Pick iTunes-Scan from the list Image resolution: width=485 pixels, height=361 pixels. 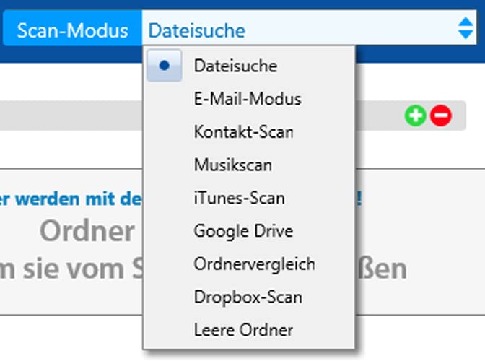239,198
